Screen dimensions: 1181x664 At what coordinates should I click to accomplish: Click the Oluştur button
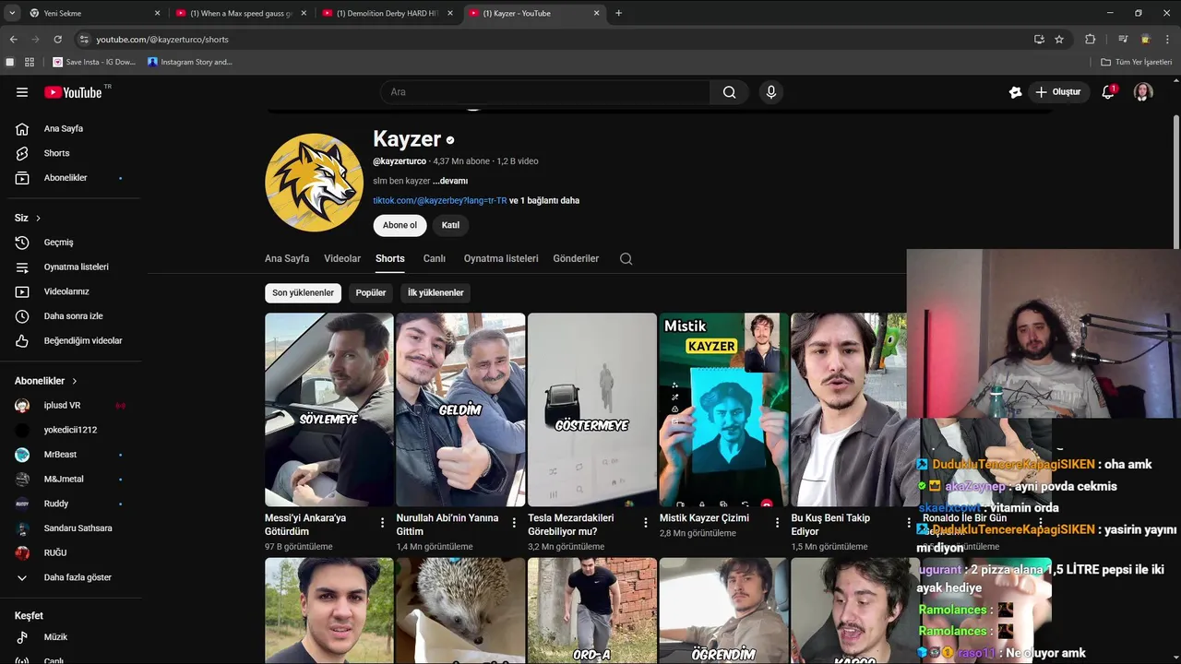click(1057, 92)
